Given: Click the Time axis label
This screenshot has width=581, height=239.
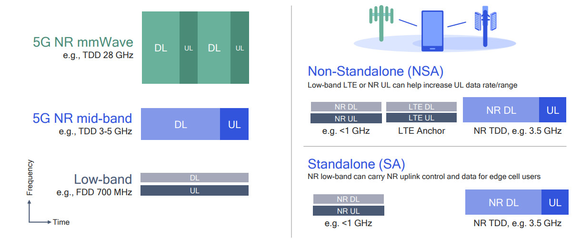Looking at the screenshot, I should coord(61,222).
